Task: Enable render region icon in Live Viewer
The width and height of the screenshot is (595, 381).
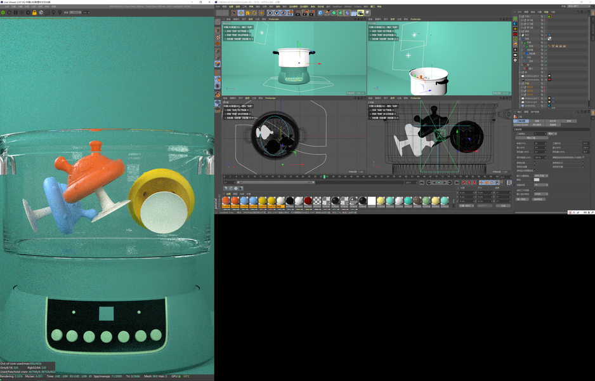Action: coord(48,13)
